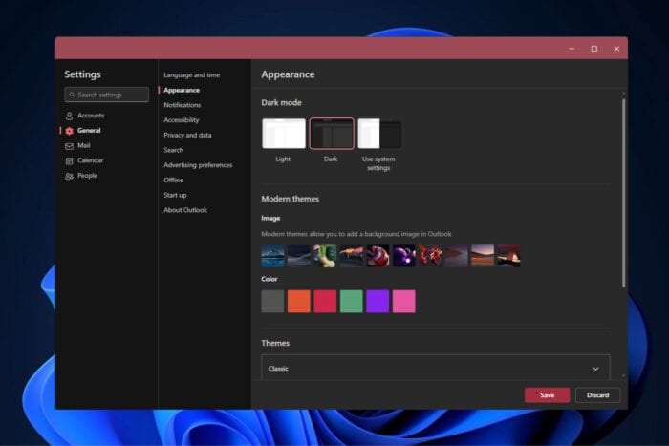Select the orange color swatch
Screen dimensions: 669x446
(x=298, y=302)
